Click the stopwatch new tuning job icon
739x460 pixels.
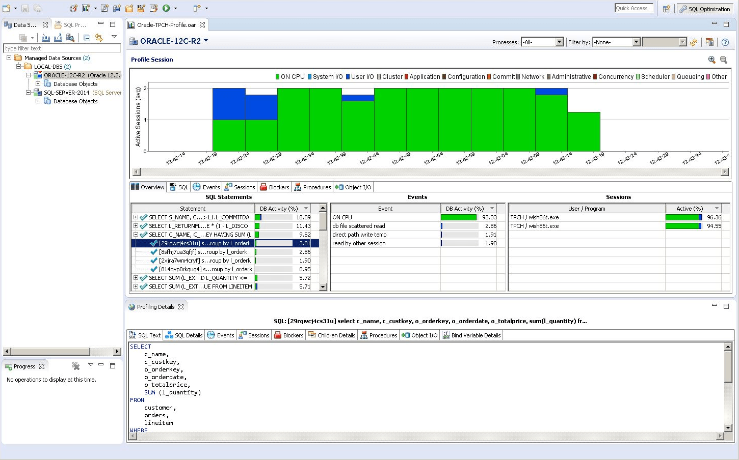click(x=73, y=8)
